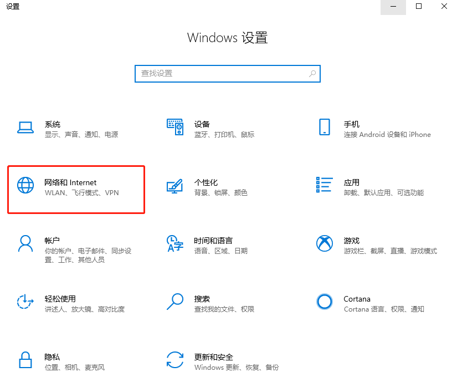
Task: Open the 游戏 Xbox icon
Action: 325,243
